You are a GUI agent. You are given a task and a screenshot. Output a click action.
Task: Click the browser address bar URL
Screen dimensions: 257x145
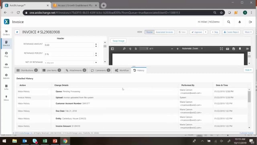point(104,12)
